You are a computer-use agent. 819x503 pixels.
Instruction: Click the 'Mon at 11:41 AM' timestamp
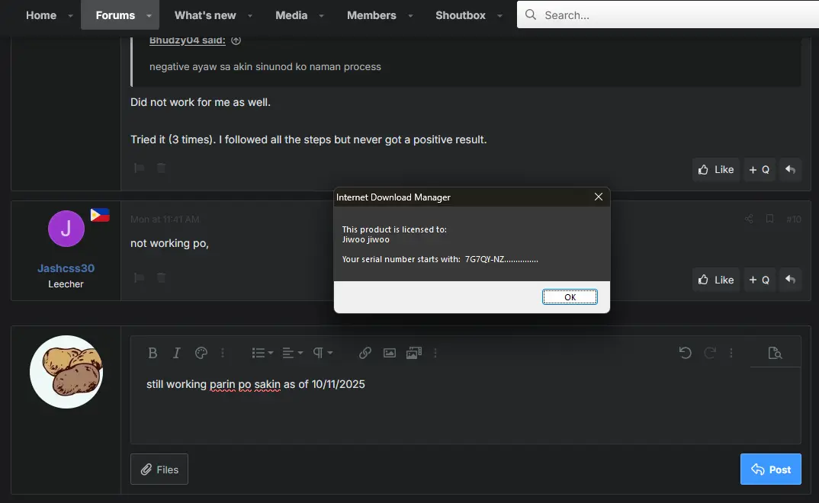165,219
